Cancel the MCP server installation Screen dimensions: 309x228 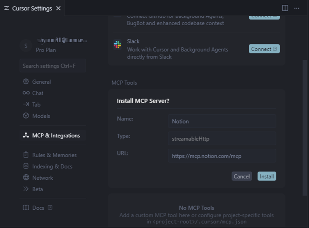click(x=242, y=176)
